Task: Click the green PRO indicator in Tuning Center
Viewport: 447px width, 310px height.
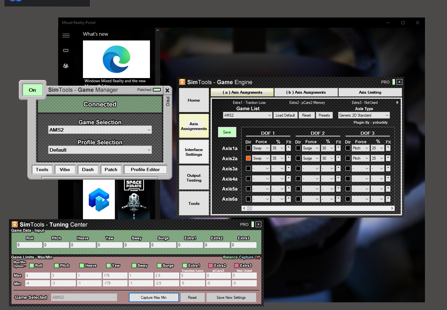Action: coord(253,224)
